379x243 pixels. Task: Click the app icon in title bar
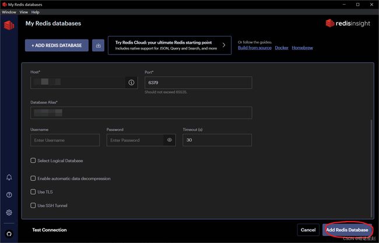[x=4, y=4]
